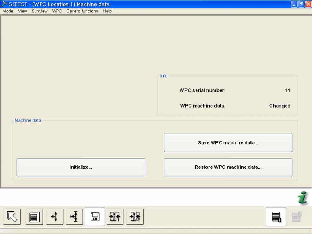Image resolution: width=312 pixels, height=234 pixels.
Task: Click the axis arrows with limit bars icon
Action: point(75,217)
